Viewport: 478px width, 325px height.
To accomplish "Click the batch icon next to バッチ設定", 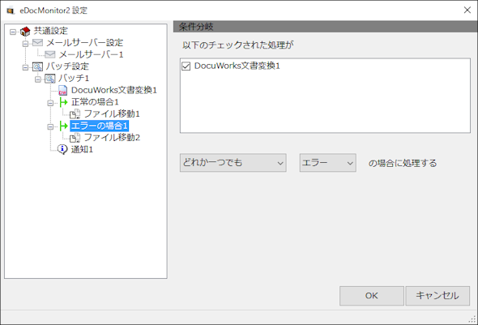I will click(x=37, y=66).
